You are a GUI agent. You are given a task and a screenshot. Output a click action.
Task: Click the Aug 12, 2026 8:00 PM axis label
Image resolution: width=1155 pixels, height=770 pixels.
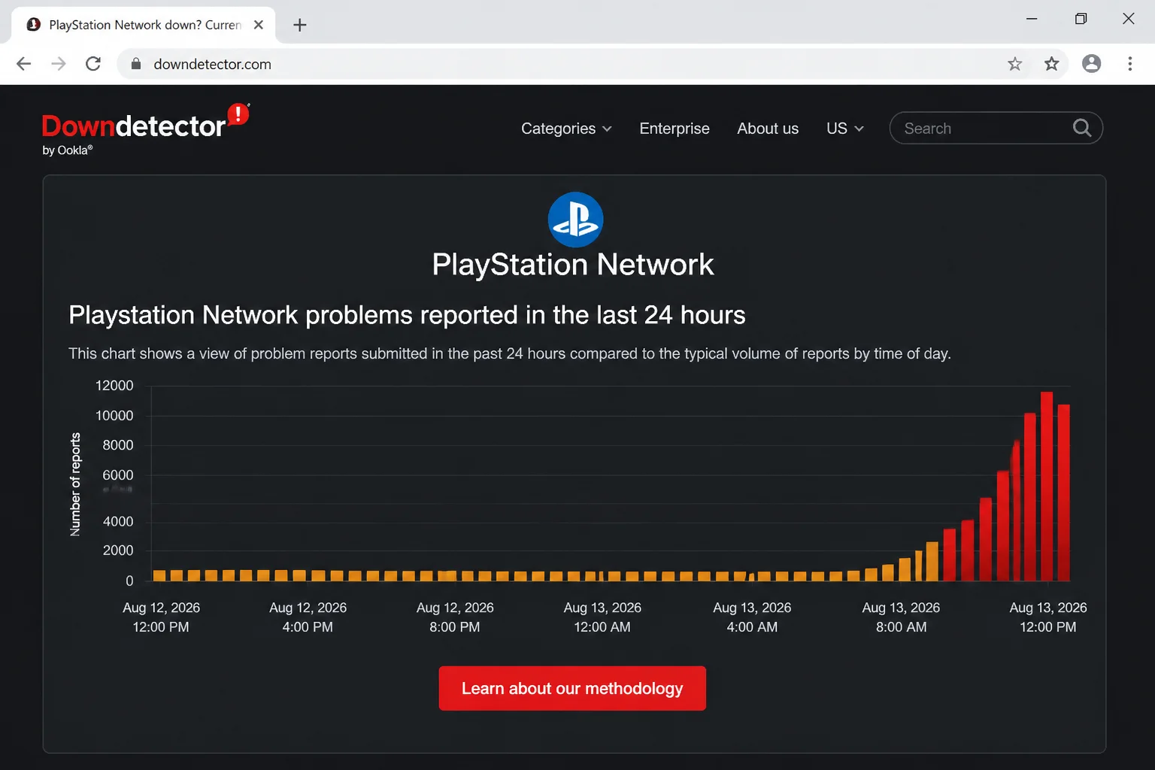coord(455,617)
